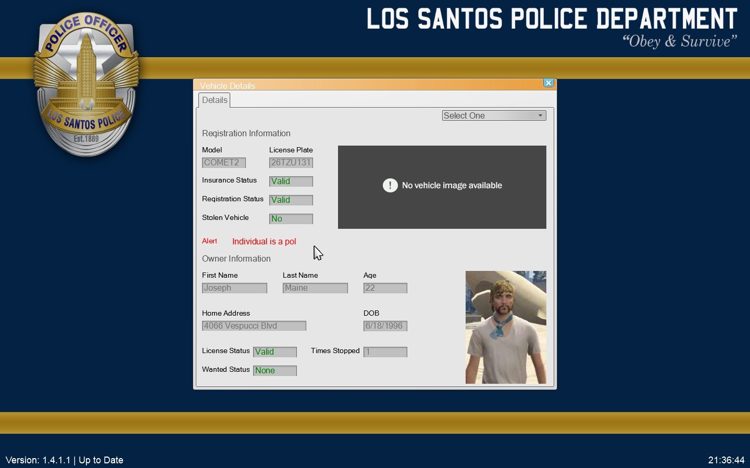Click the no vehicle image placeholder
Image resolution: width=750 pixels, height=468 pixels.
442,187
